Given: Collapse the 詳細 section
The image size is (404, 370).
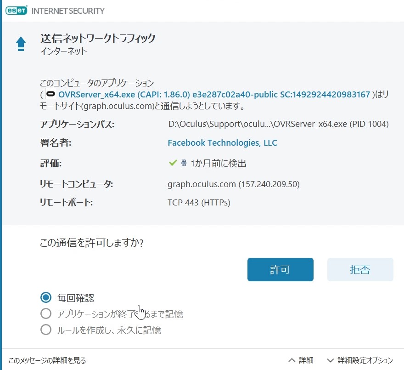Looking at the screenshot, I should click(x=301, y=360).
